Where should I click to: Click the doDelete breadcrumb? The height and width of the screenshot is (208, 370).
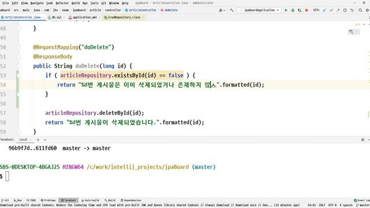click(169, 10)
